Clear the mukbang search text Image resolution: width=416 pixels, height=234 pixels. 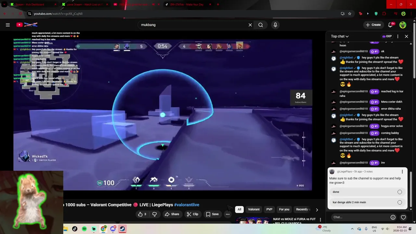(x=250, y=25)
